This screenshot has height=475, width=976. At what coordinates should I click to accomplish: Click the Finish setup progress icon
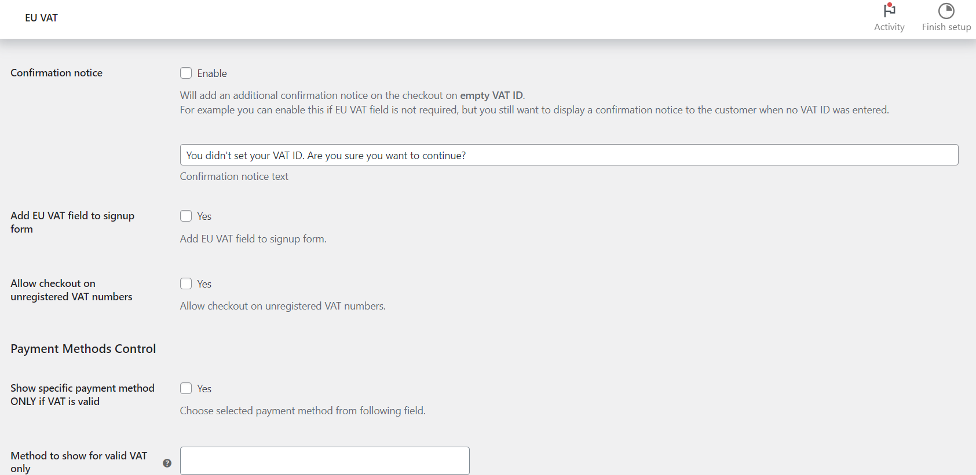click(946, 10)
